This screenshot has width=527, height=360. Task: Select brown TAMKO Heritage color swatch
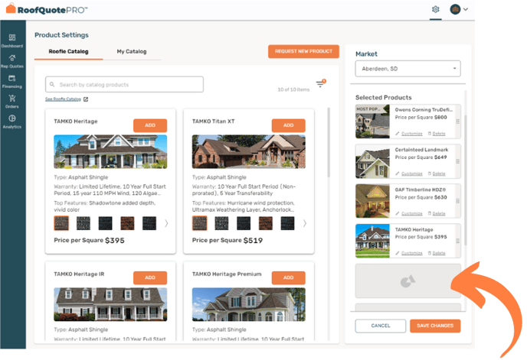(127, 223)
